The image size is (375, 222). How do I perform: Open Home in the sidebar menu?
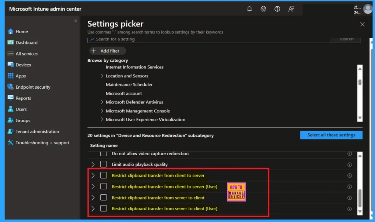point(22,31)
